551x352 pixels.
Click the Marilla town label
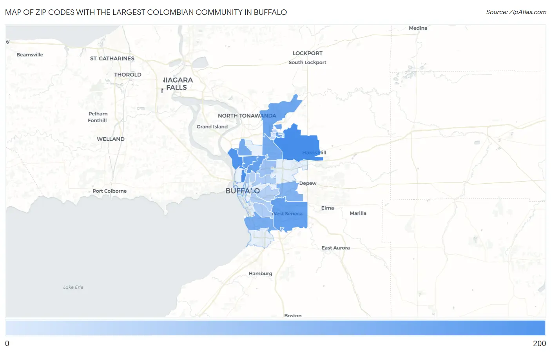pyautogui.click(x=358, y=213)
